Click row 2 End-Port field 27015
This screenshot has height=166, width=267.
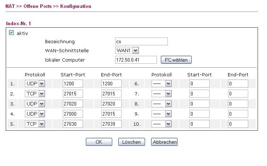pyautogui.click(x=111, y=94)
